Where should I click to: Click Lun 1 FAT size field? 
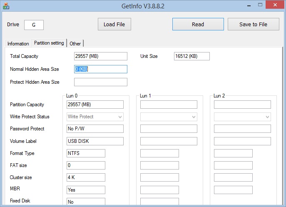coord(159,165)
